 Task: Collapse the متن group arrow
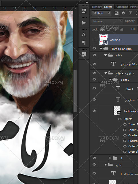point(106,165)
